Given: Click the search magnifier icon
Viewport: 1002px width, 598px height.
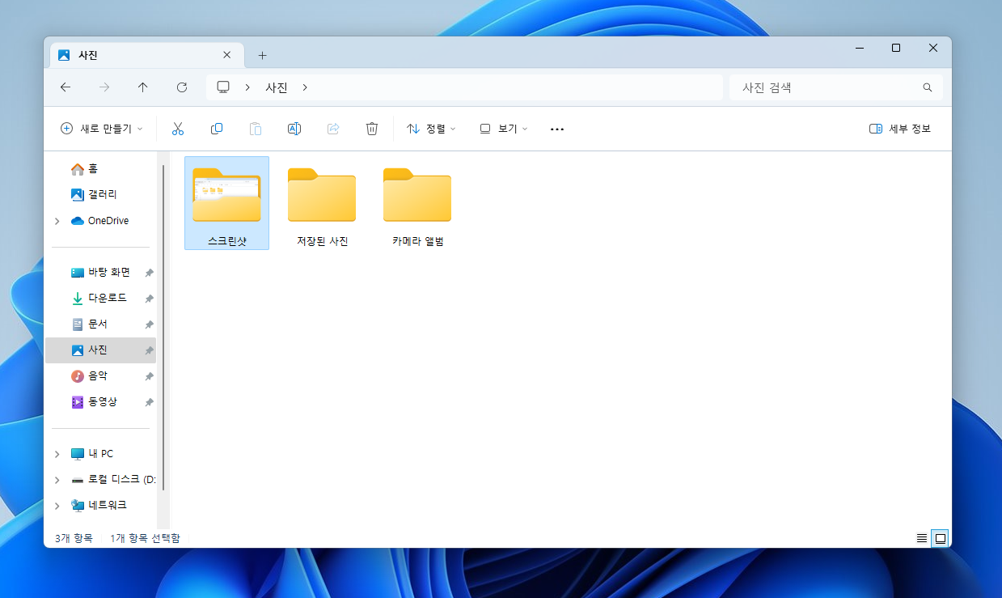Looking at the screenshot, I should tap(928, 87).
